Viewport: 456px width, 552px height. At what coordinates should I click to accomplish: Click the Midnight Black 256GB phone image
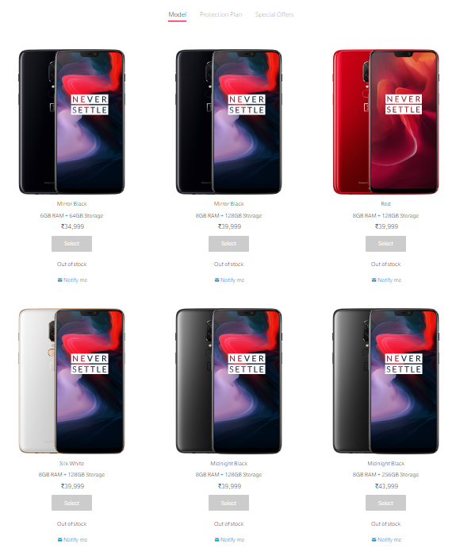point(385,381)
